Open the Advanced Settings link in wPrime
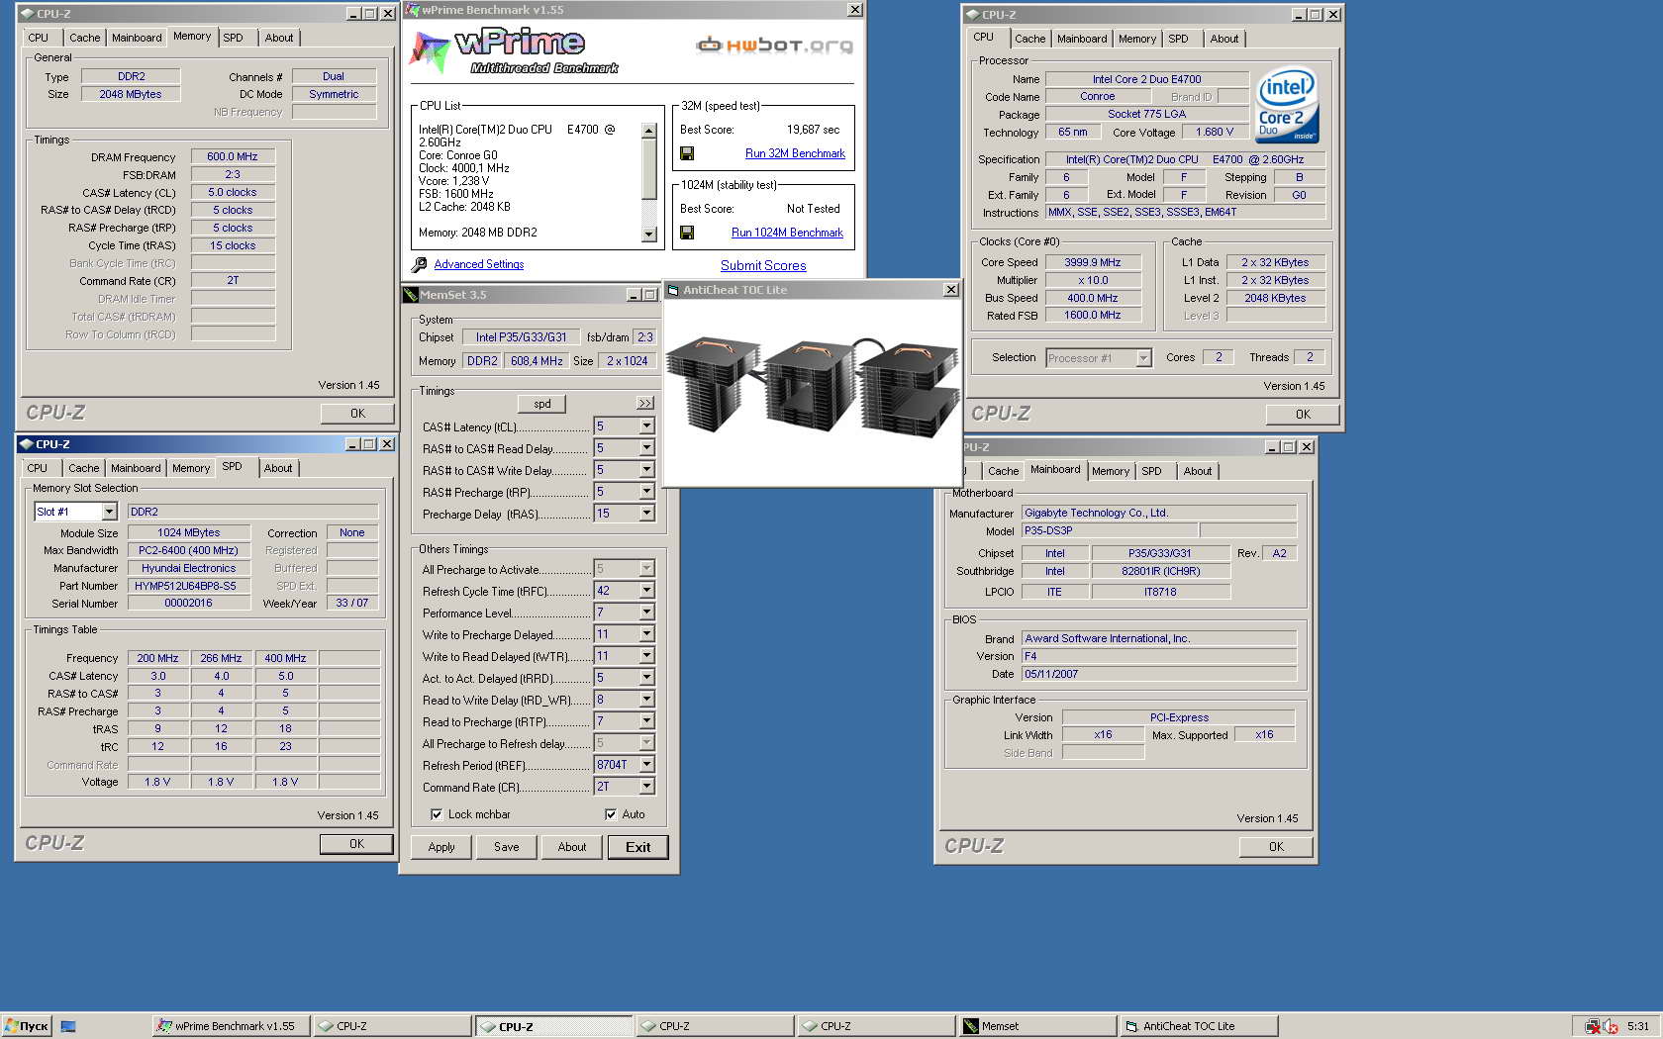 (x=479, y=264)
